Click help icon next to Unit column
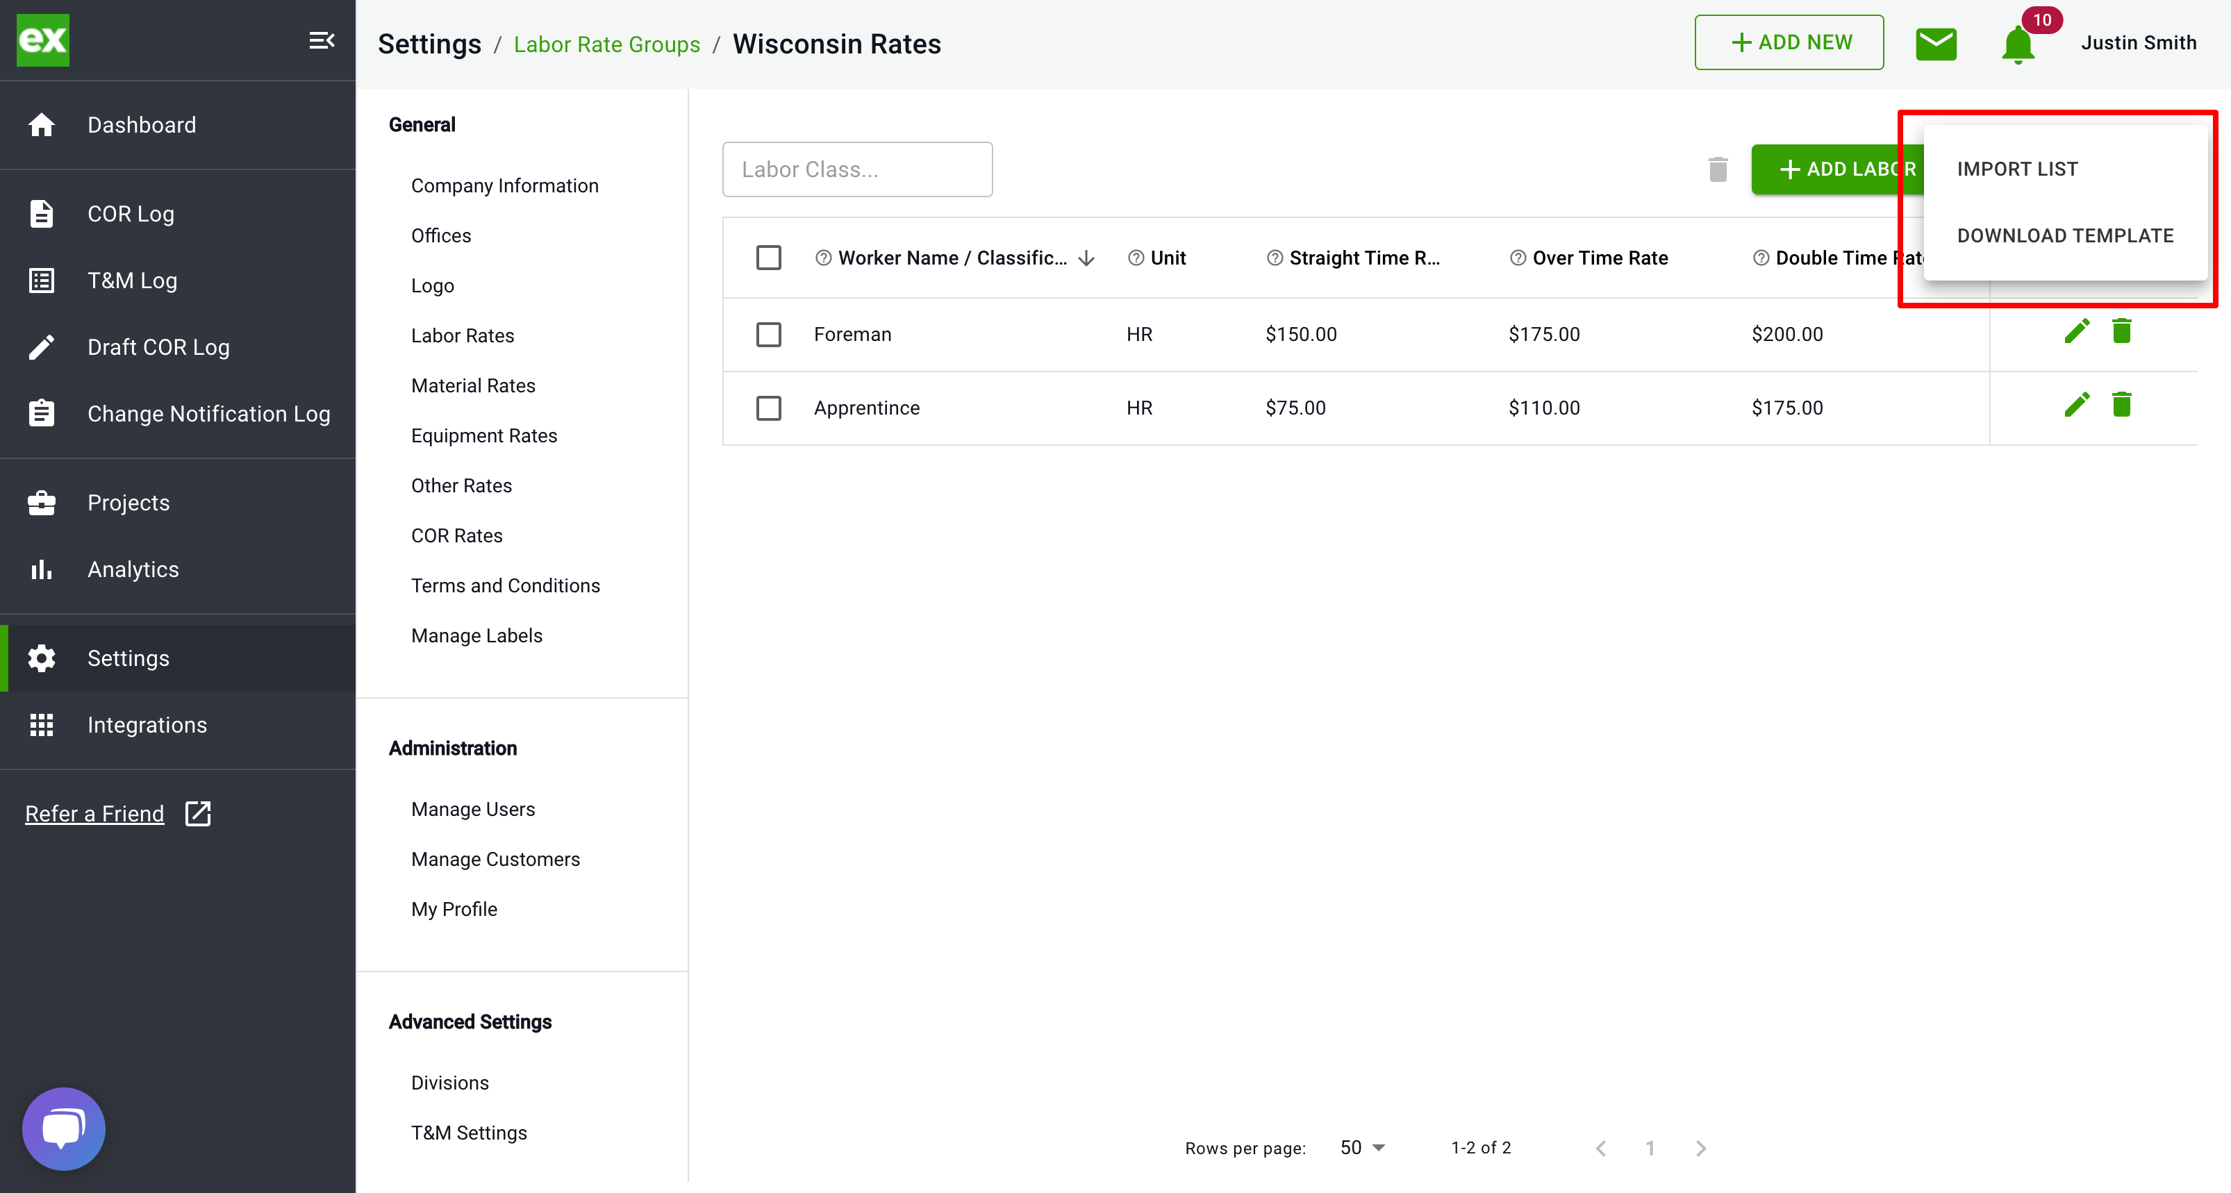The height and width of the screenshot is (1193, 2231). click(1136, 258)
